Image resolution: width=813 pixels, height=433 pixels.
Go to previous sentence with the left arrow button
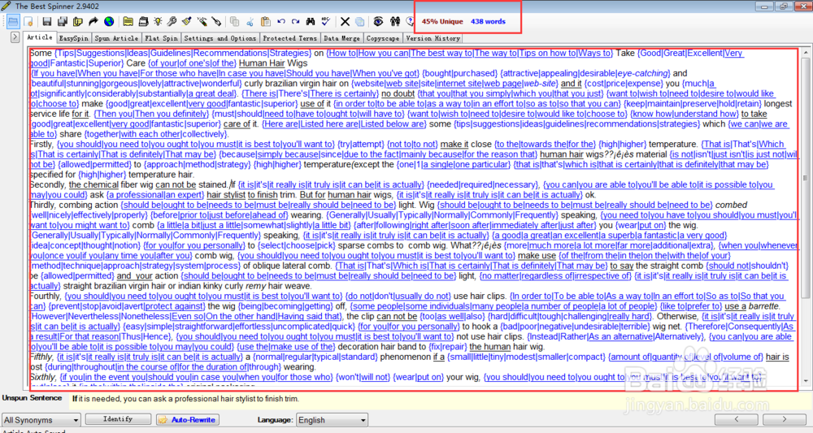coord(737,419)
